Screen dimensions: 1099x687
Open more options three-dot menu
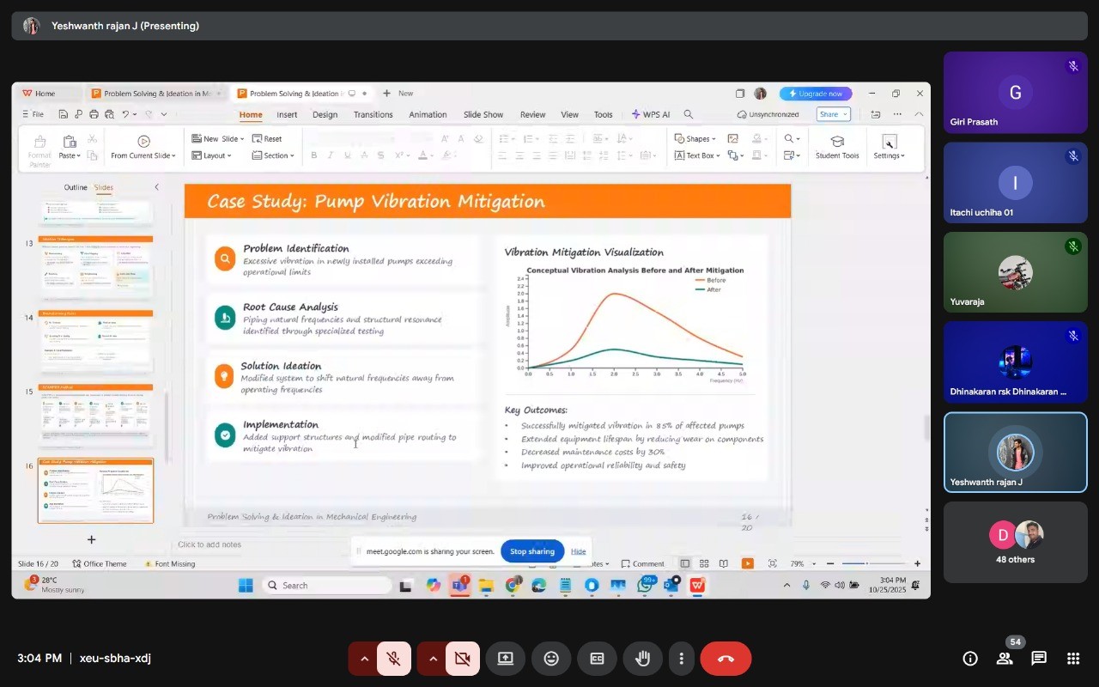[681, 659]
